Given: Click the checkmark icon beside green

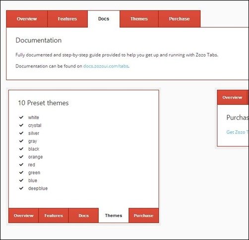Looking at the screenshot, I should [x=21, y=172].
